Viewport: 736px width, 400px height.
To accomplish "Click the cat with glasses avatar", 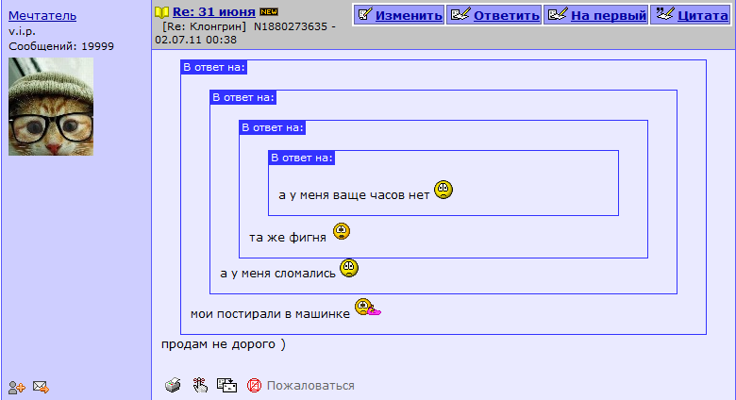I will point(51,107).
